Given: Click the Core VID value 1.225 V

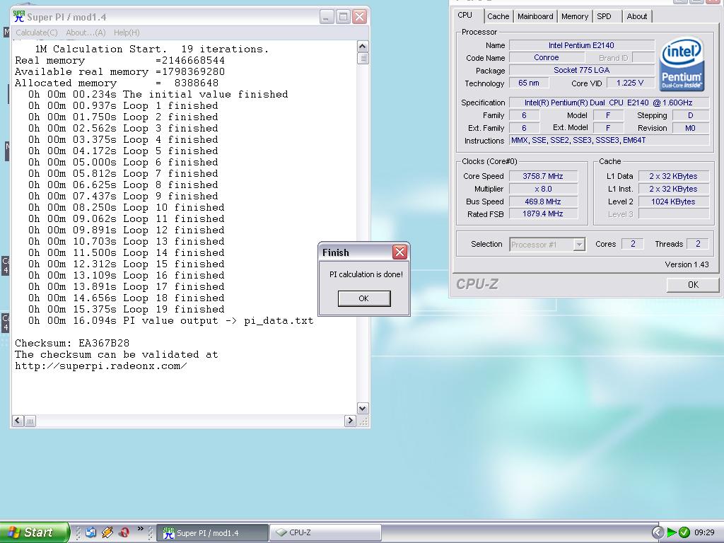Looking at the screenshot, I should [630, 83].
